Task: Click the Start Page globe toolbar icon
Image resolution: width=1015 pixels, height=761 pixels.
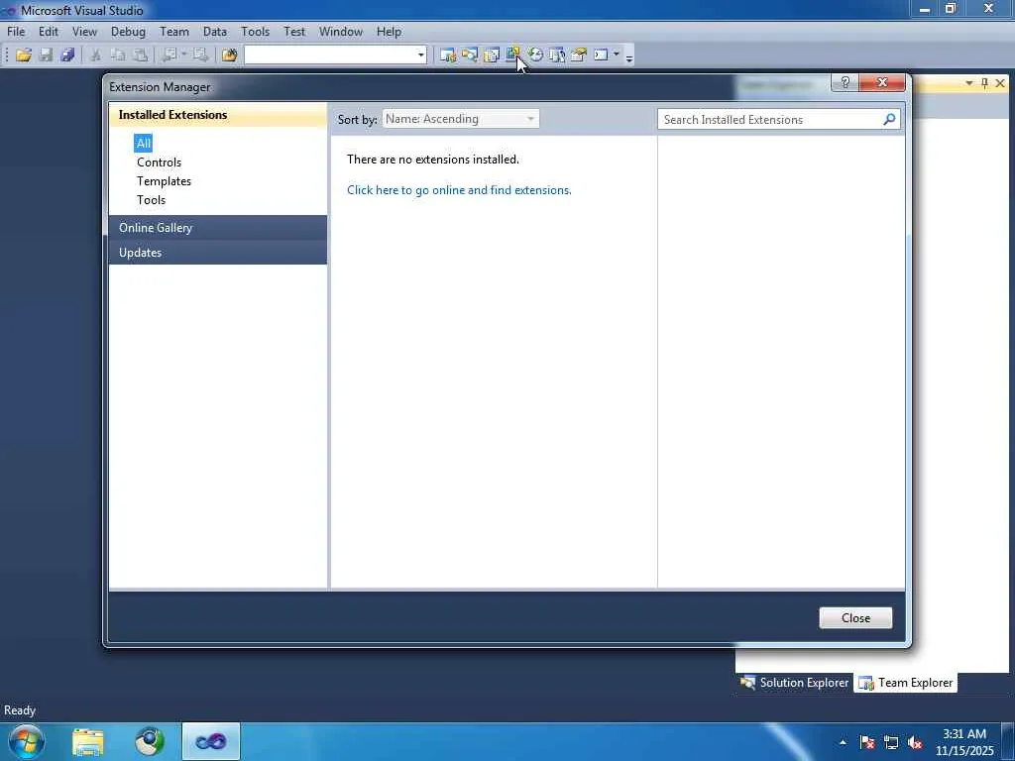Action: click(535, 55)
